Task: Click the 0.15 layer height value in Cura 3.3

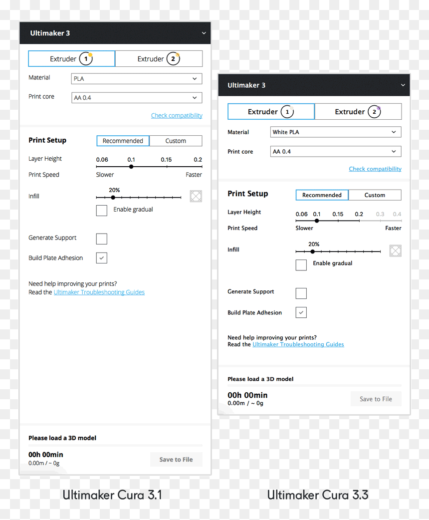Action: click(x=338, y=214)
